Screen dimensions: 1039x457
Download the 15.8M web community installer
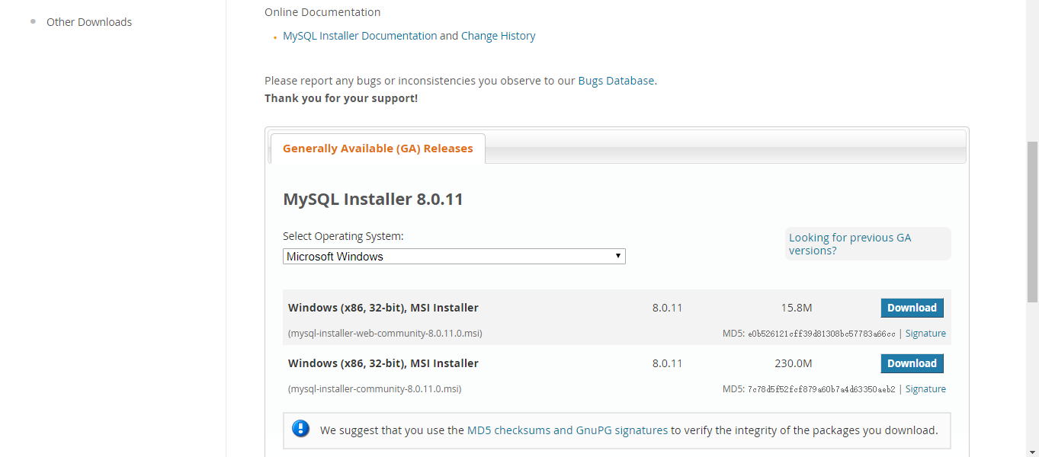pyautogui.click(x=912, y=308)
